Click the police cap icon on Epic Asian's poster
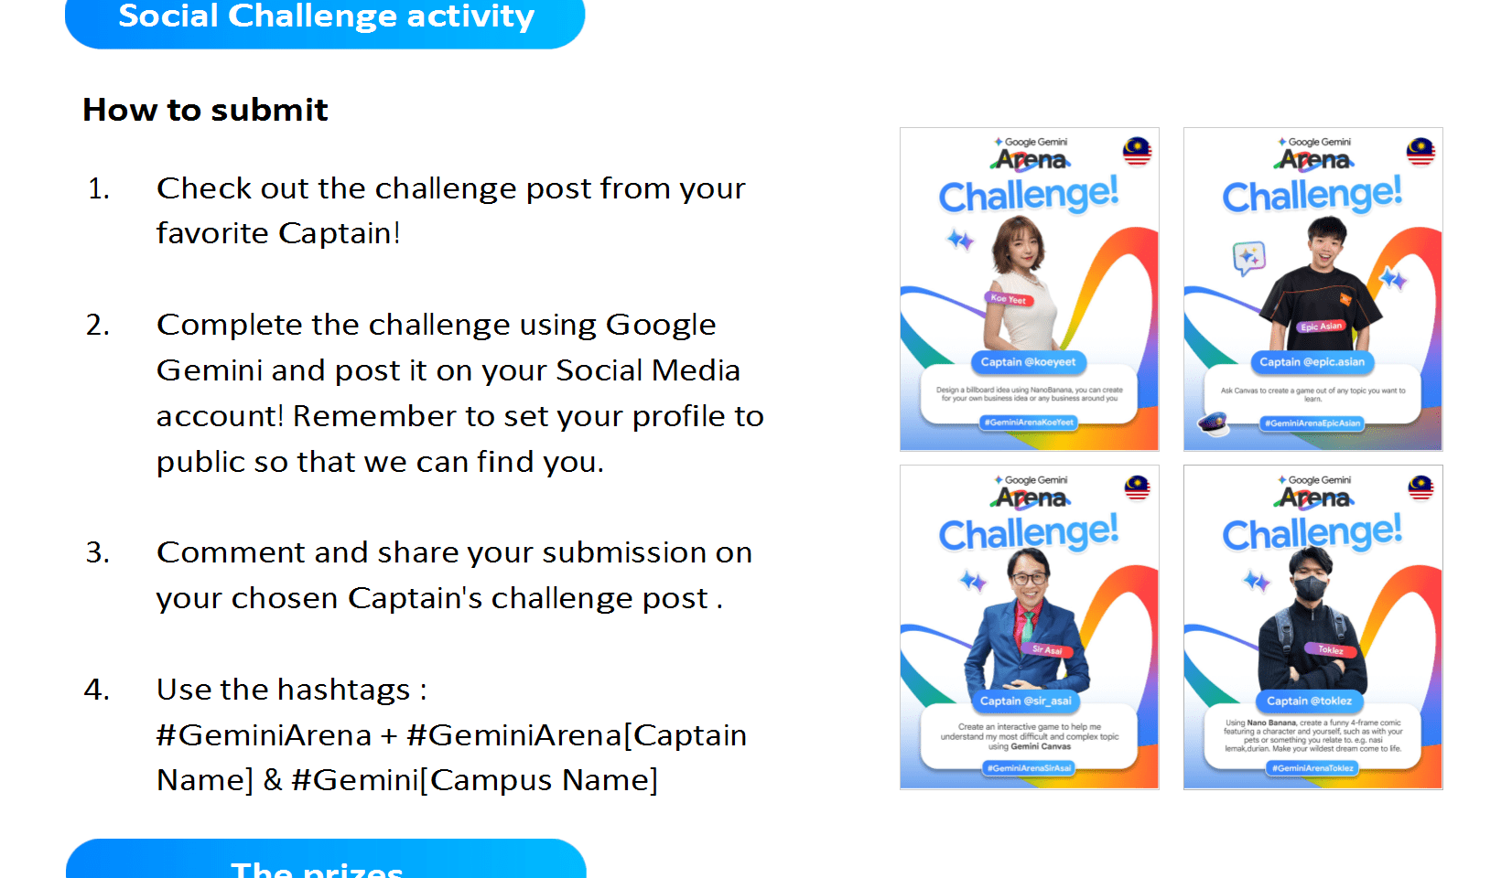1512x878 pixels. (1214, 423)
